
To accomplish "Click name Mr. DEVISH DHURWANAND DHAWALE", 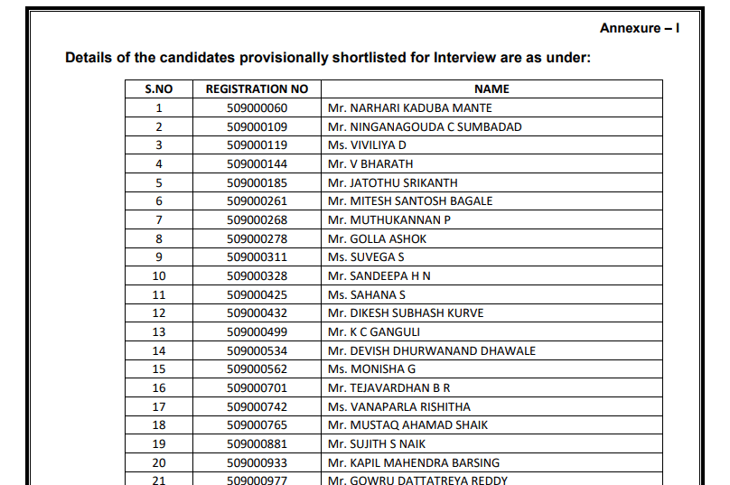I will pos(431,350).
